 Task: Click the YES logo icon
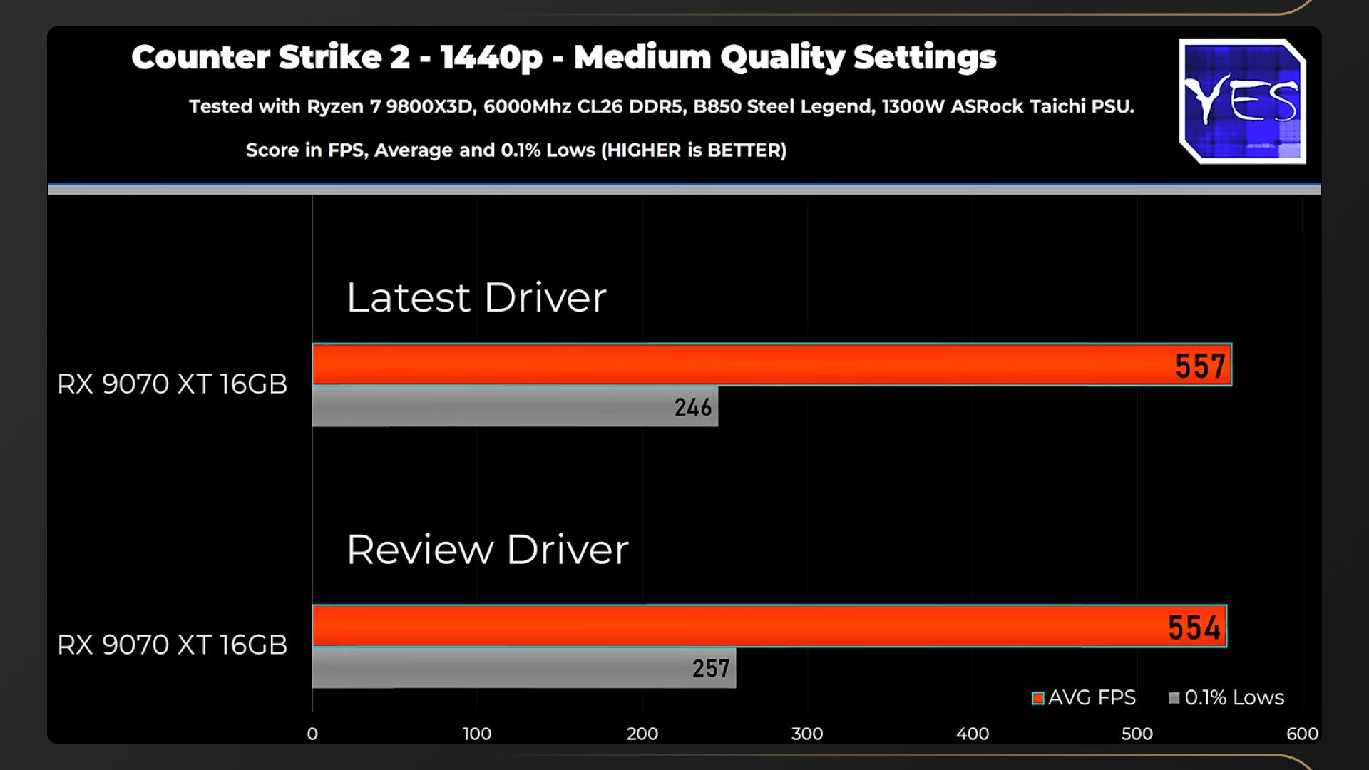pos(1242,101)
